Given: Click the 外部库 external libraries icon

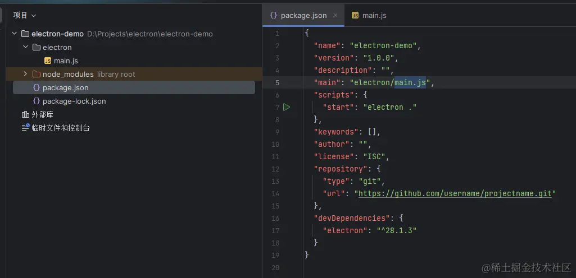Looking at the screenshot, I should coord(25,114).
